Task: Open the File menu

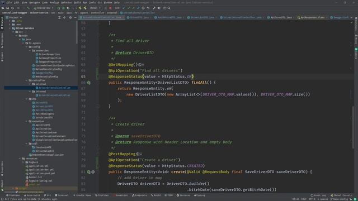Action: pyautogui.click(x=9, y=2)
